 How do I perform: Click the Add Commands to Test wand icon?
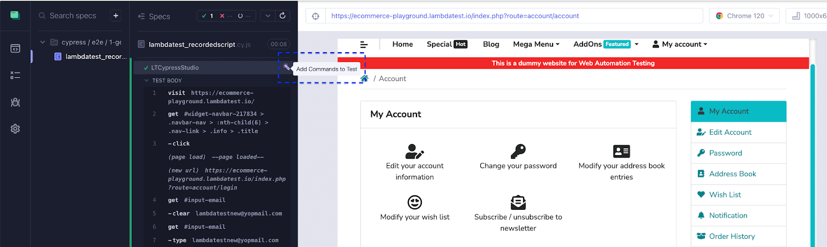(287, 67)
